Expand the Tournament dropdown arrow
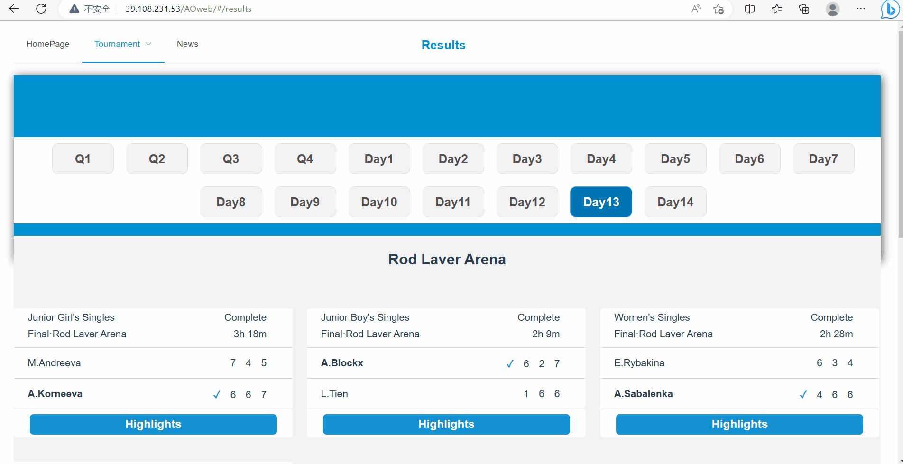 pos(148,44)
